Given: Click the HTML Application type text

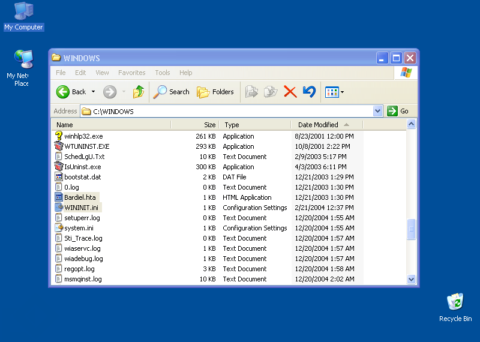Looking at the screenshot, I should pos(247,197).
